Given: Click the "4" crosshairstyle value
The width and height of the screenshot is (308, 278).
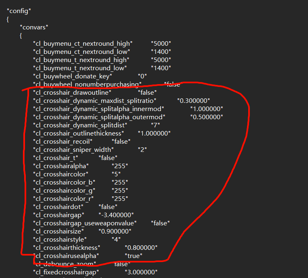Looking at the screenshot, I should (116, 240).
